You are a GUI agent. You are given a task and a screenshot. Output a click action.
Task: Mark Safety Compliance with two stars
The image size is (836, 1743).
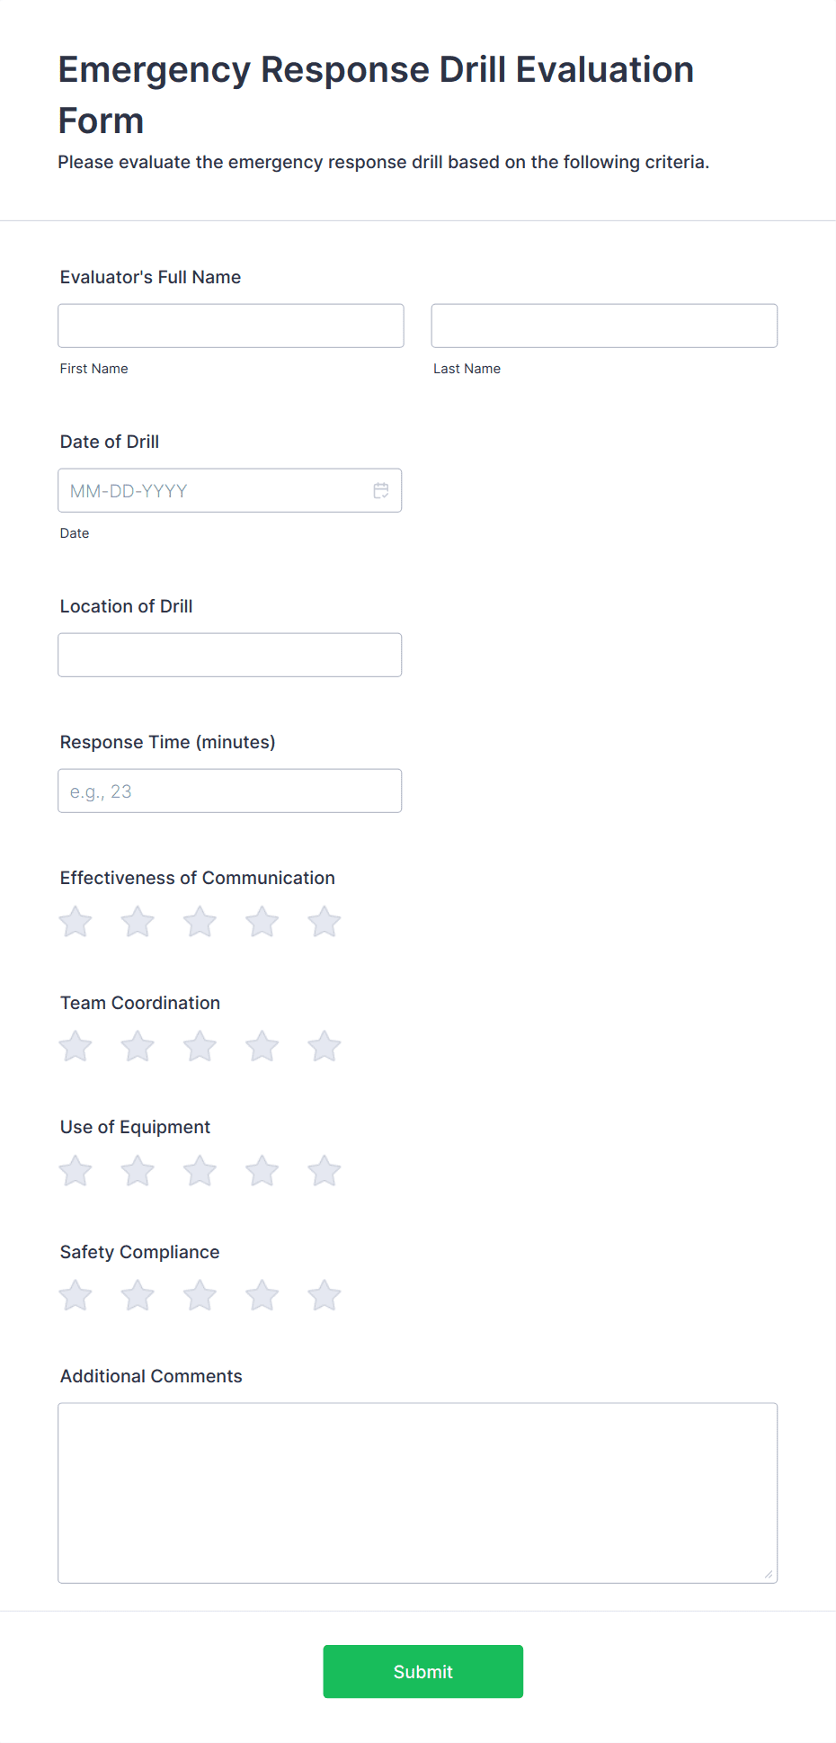click(x=138, y=1296)
